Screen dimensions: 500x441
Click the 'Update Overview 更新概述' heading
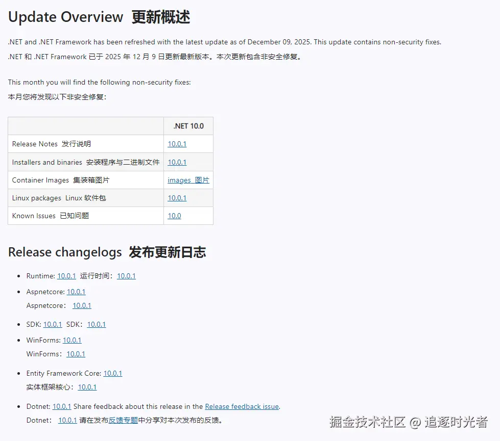click(x=99, y=17)
